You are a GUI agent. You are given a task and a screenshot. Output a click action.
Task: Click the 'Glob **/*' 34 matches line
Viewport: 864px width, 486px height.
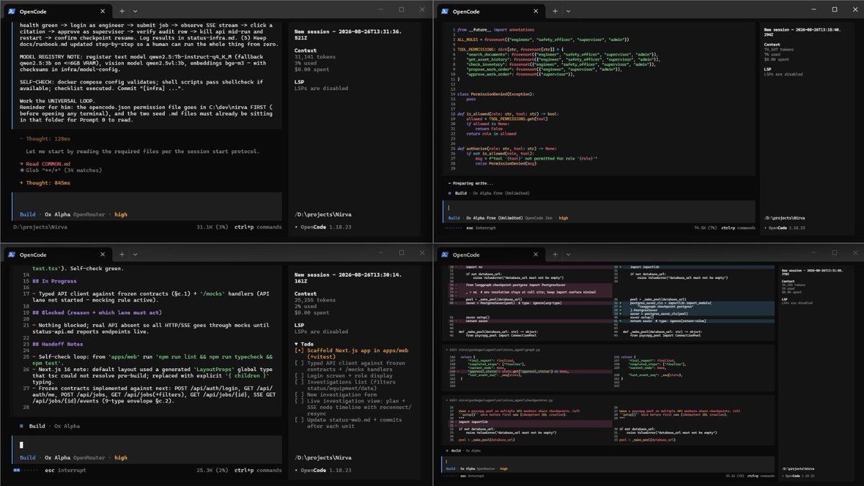pyautogui.click(x=62, y=171)
